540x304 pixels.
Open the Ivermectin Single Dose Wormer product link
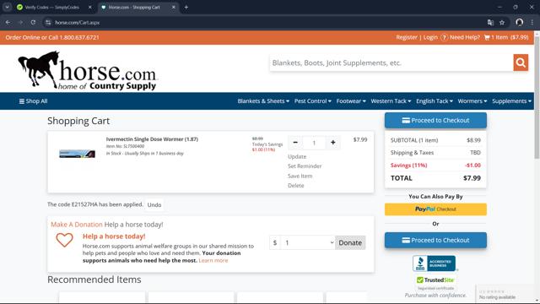[x=152, y=139]
